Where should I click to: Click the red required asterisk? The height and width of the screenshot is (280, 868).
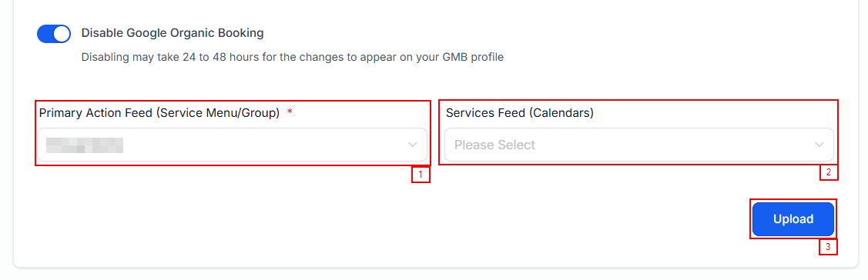290,112
